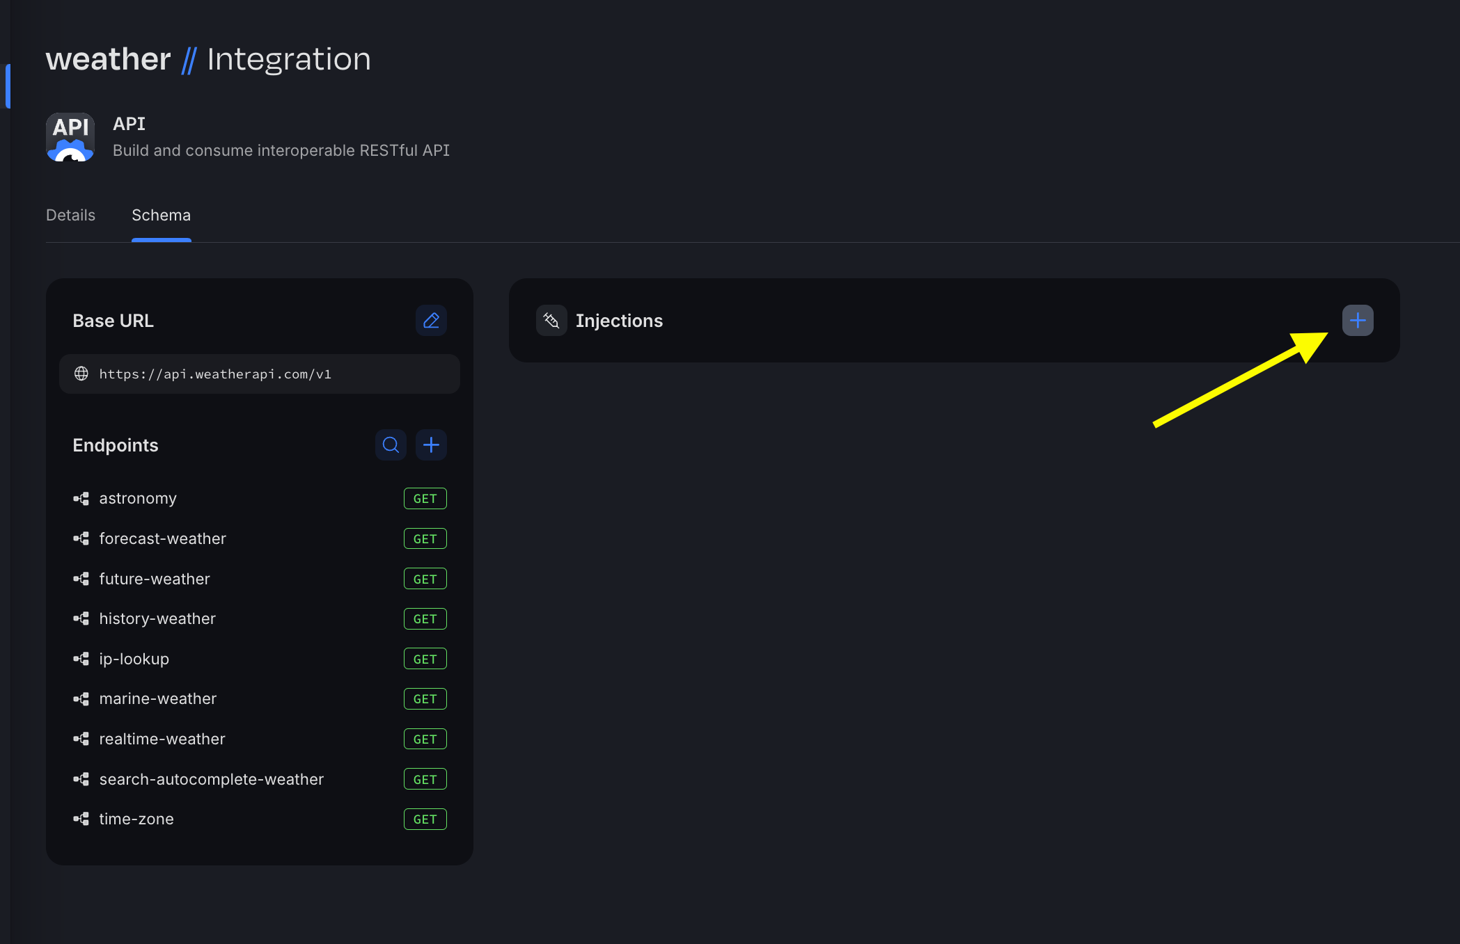Select the Schema tab
The height and width of the screenshot is (944, 1460).
click(x=161, y=215)
